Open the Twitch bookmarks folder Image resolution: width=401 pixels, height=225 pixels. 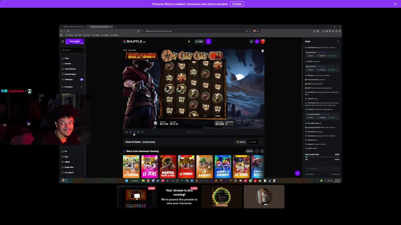pos(79,35)
